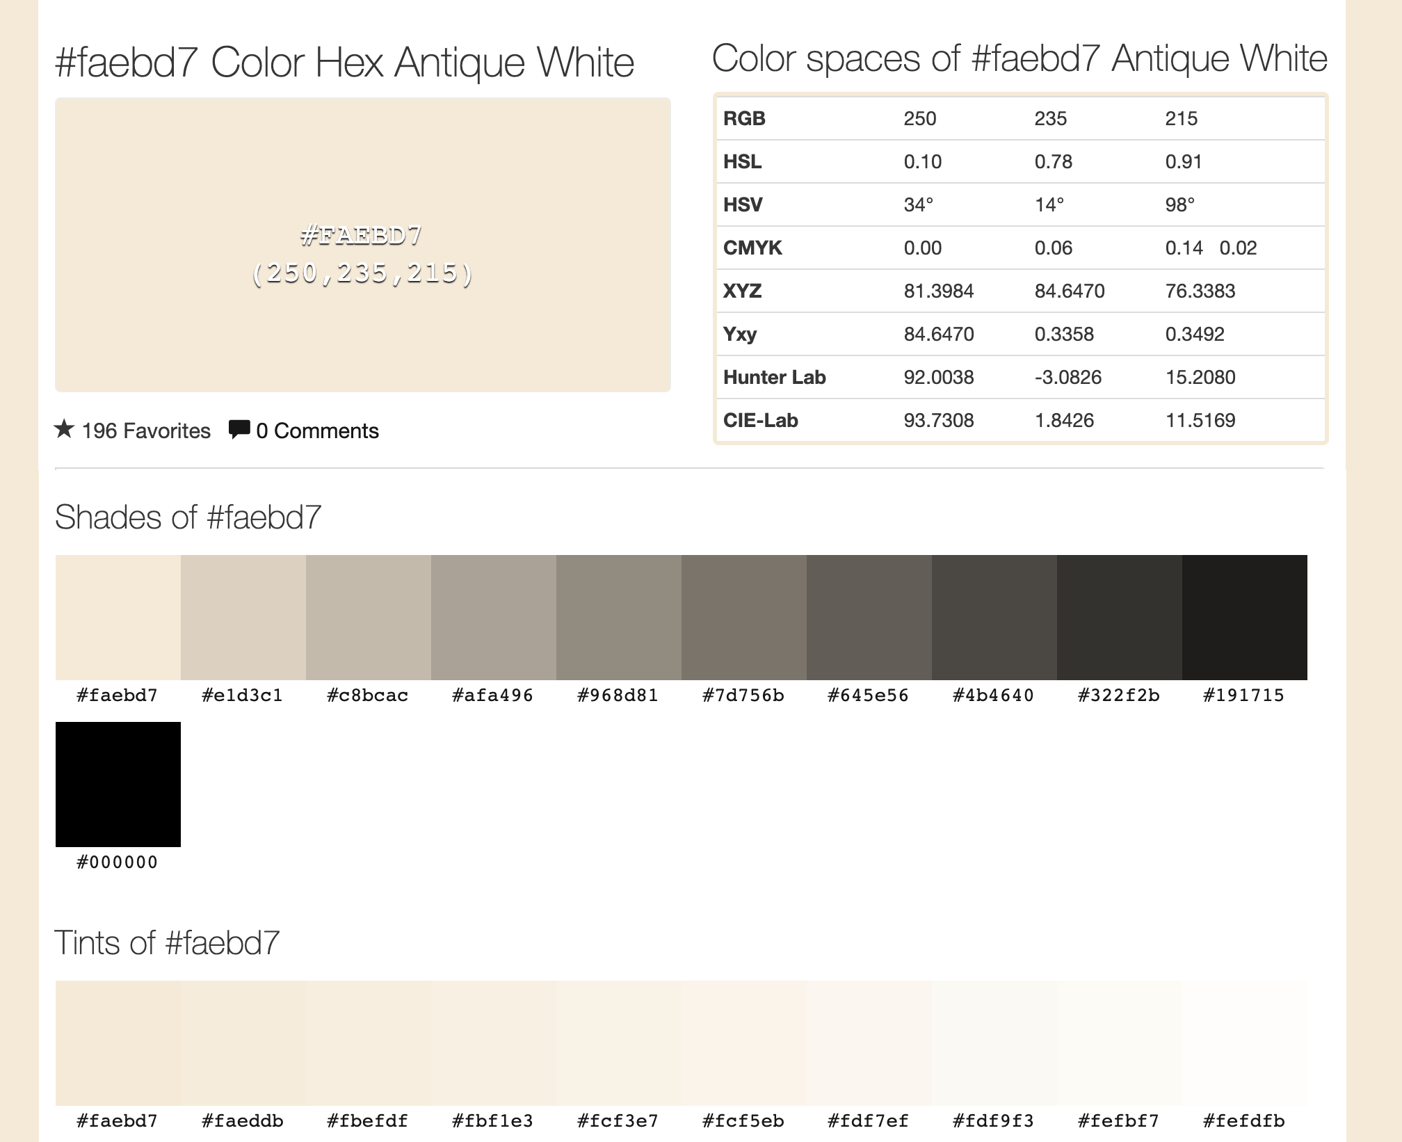Viewport: 1402px width, 1142px height.
Task: Select the #191715 shade swatch
Action: click(1244, 617)
